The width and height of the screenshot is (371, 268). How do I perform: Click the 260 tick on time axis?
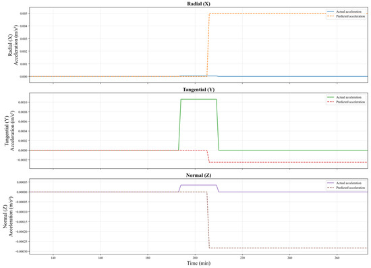click(337, 258)
